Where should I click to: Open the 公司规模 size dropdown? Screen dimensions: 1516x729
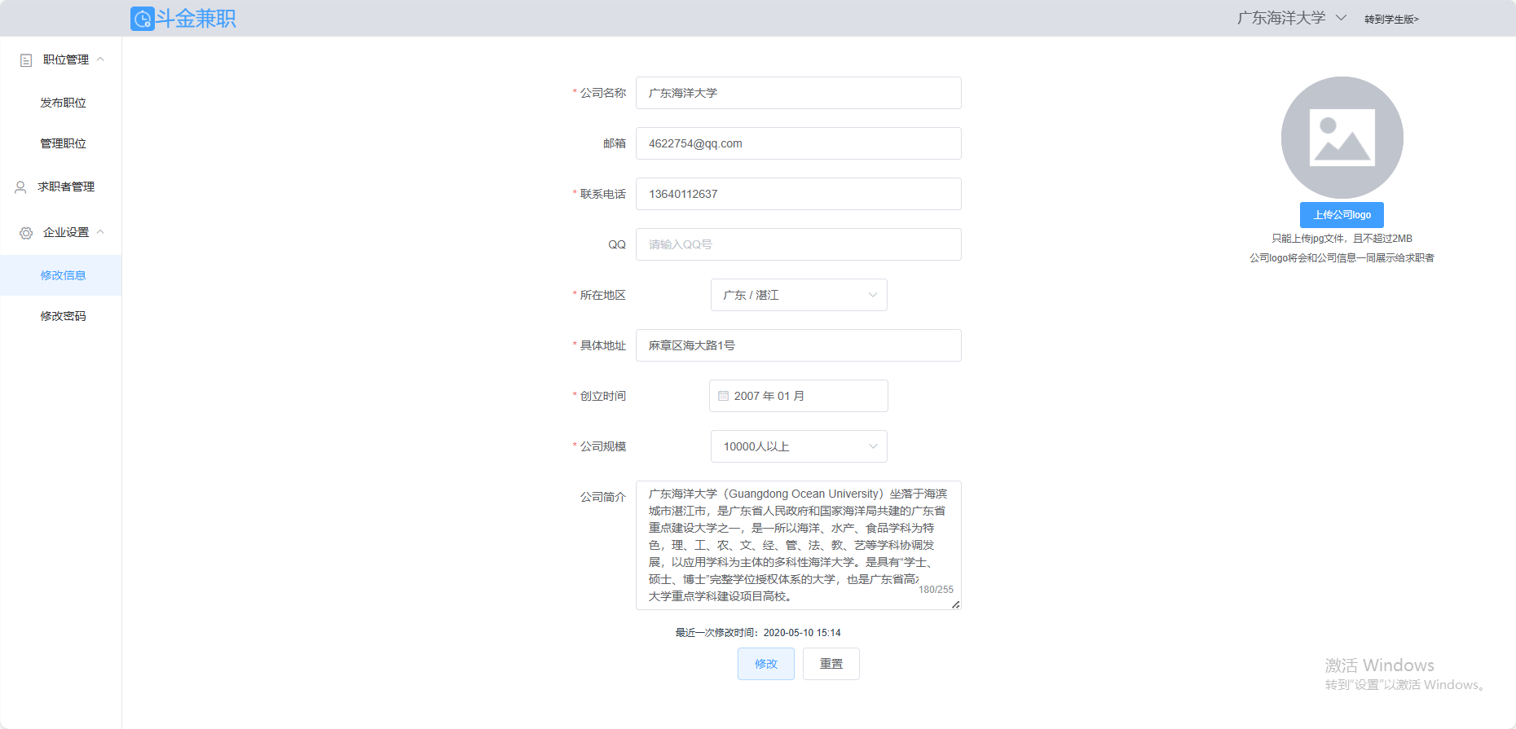pos(799,446)
